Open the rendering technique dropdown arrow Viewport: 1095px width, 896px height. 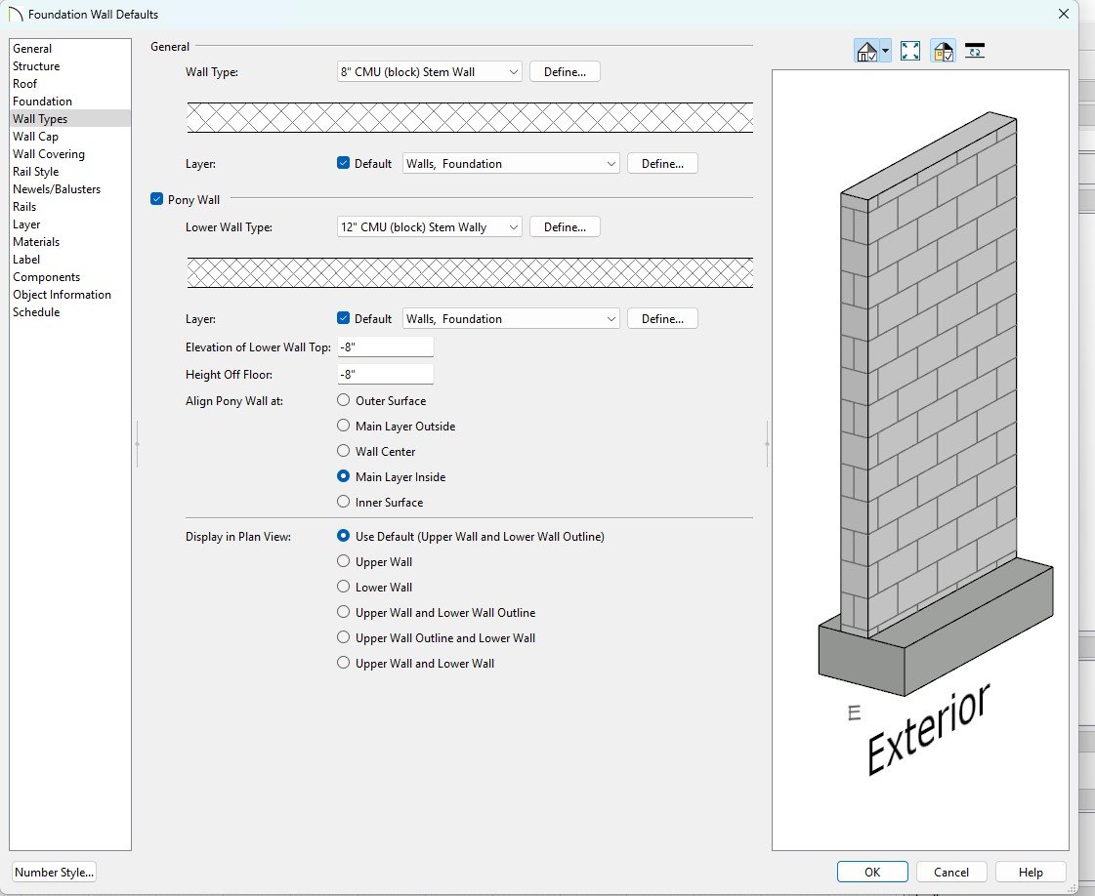click(x=886, y=51)
